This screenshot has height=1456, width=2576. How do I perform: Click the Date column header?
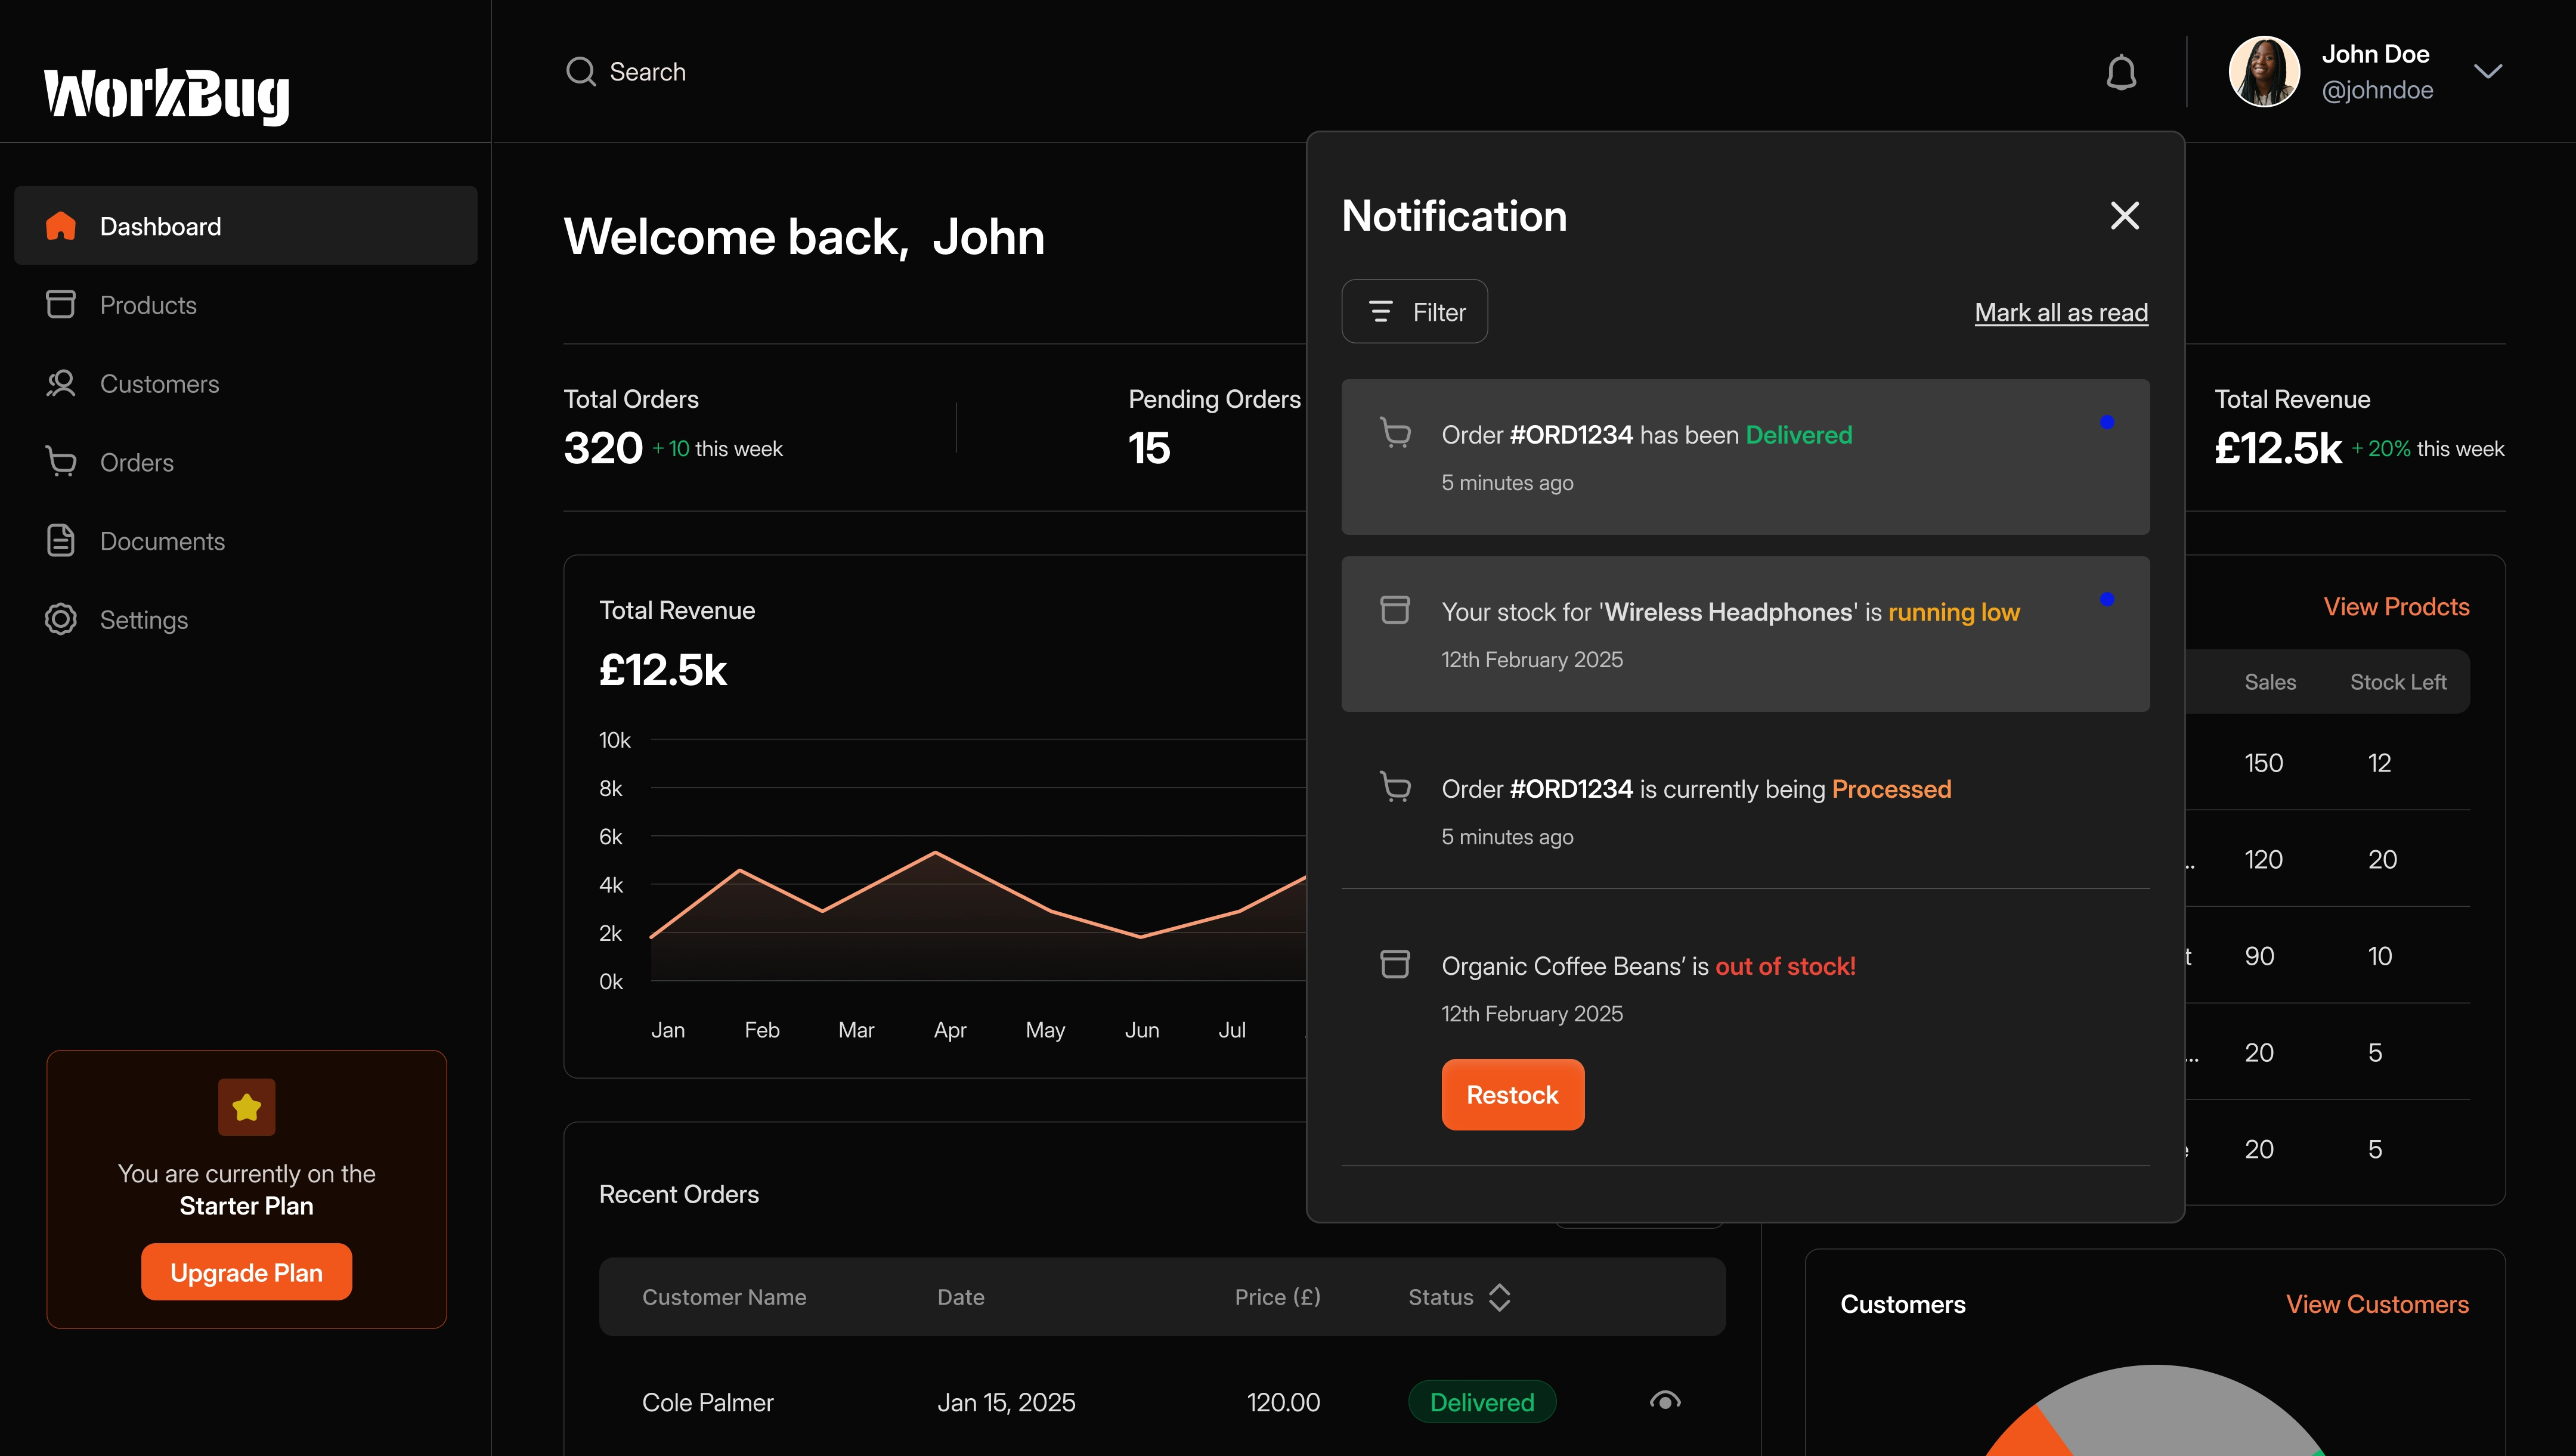coord(960,1297)
